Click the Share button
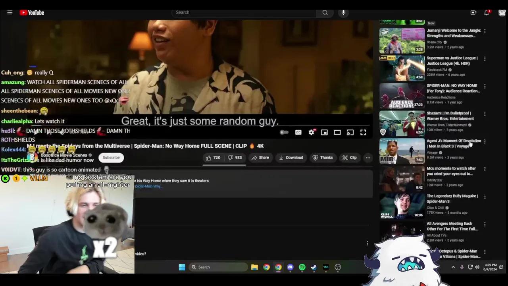The height and width of the screenshot is (286, 508). pos(260,158)
